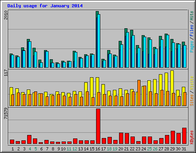The image size is (196, 153).
Task: Click the day label 7 on x-axis
Action: (47, 149)
